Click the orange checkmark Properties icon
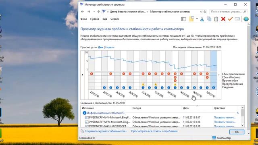 pos(230,19)
